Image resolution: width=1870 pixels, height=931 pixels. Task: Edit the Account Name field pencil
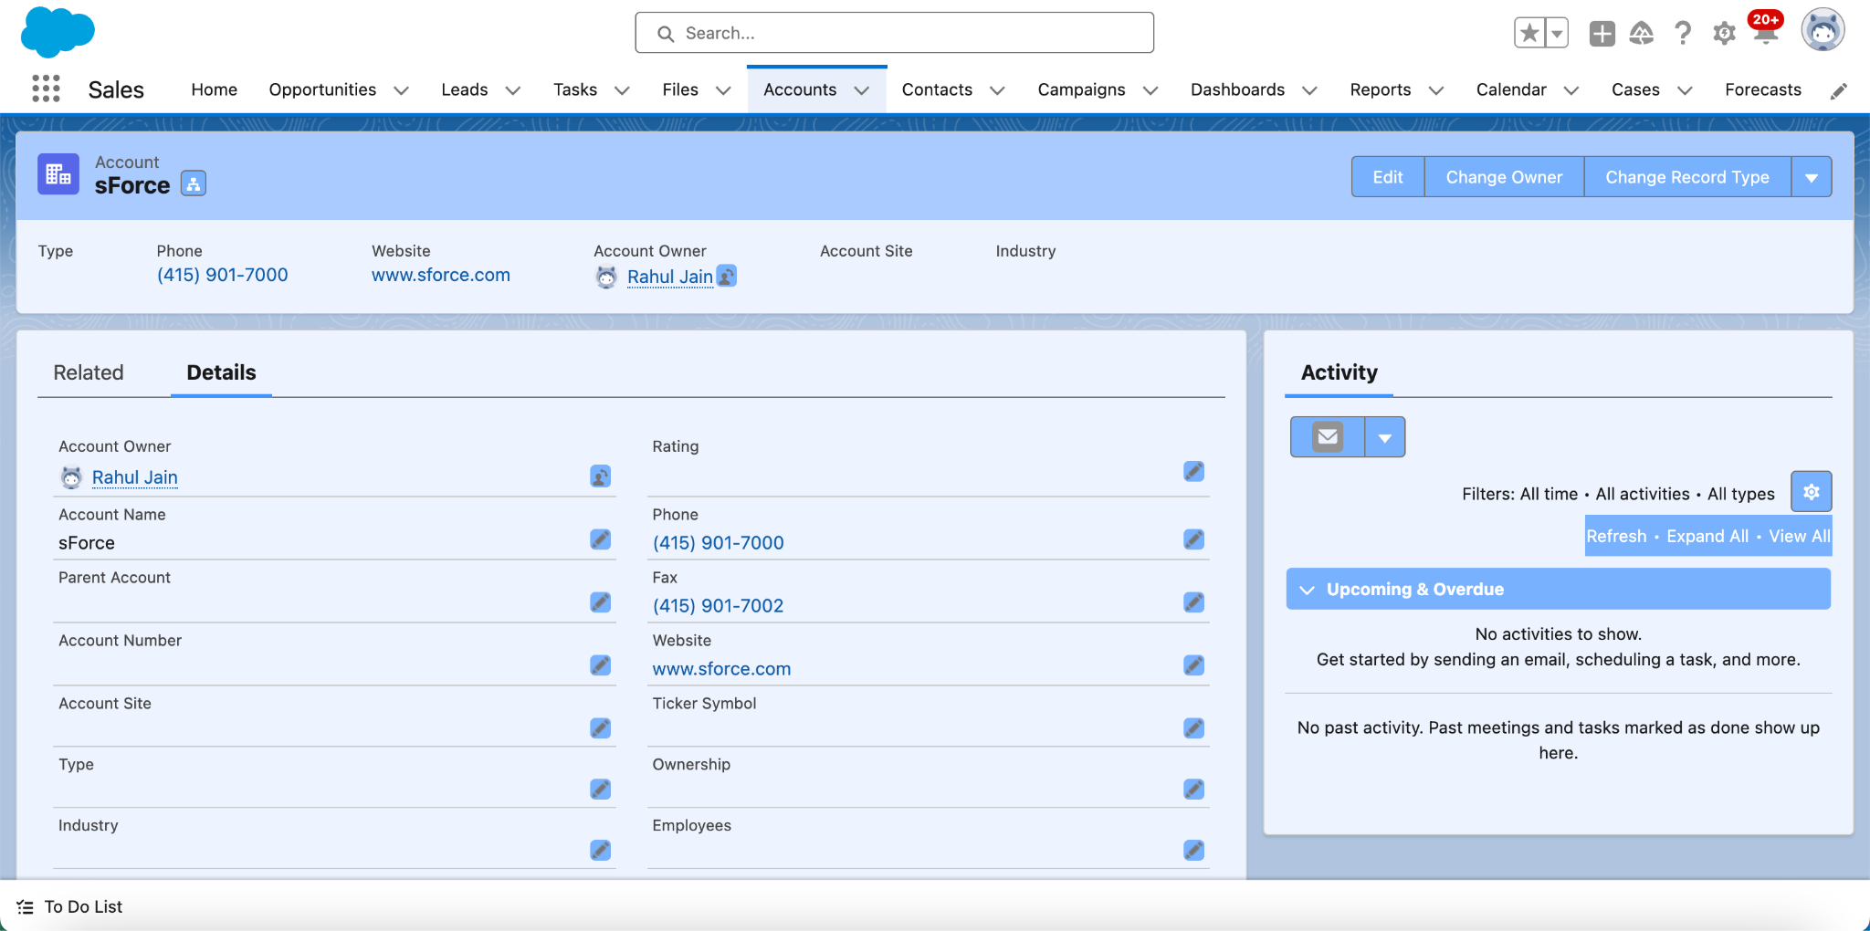click(x=600, y=539)
